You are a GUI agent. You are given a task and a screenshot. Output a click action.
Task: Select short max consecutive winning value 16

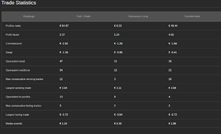(x=170, y=79)
